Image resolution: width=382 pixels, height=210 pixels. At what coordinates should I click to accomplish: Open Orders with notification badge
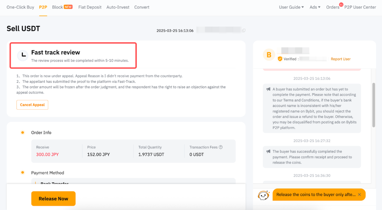click(x=333, y=7)
